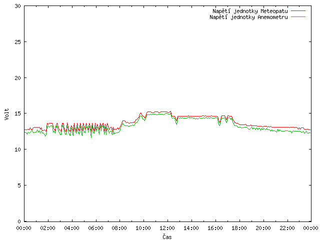Click the legend text 'Napětí jednotky Meteopatu'
Screen dimensions: 320x240
[x=250, y=11]
